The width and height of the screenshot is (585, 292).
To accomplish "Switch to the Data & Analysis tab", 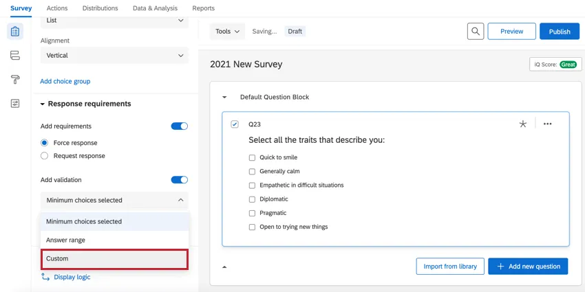I will pos(155,8).
